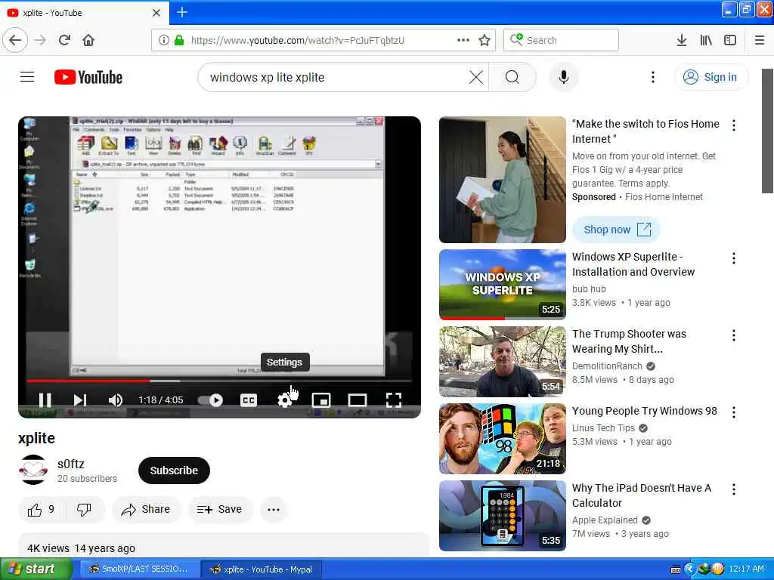This screenshot has height=580, width=774.
Task: Open the Firefox hamburger application menu
Action: tap(760, 40)
